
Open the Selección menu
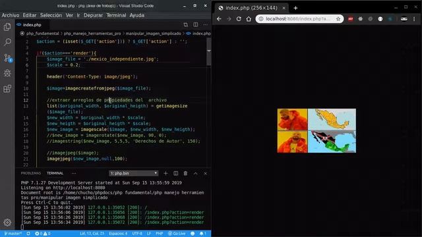(51, 15)
